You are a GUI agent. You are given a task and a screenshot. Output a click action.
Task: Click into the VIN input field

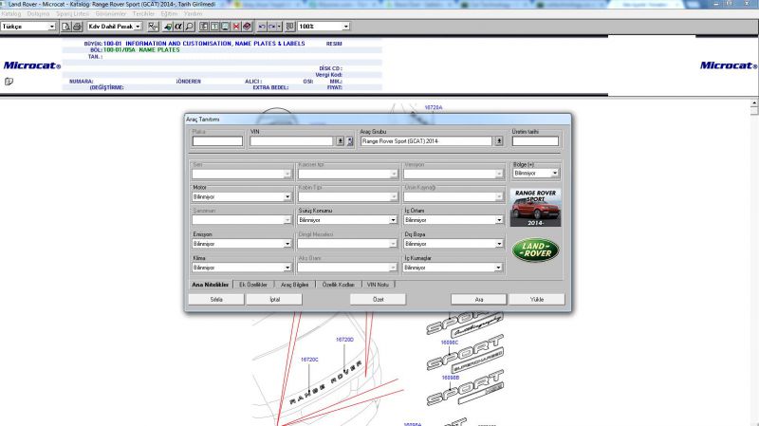[291, 140]
